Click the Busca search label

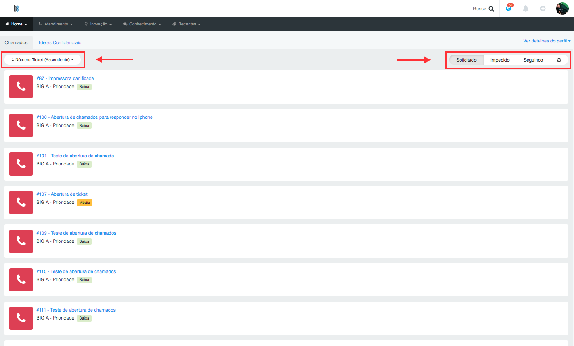pos(480,8)
